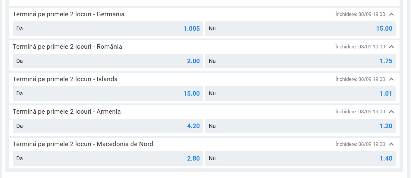Click the Germania market title

pos(68,14)
